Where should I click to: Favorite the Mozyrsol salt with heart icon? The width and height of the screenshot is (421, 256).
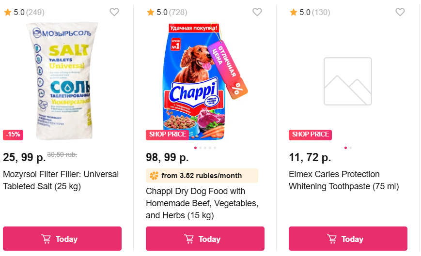pos(114,12)
